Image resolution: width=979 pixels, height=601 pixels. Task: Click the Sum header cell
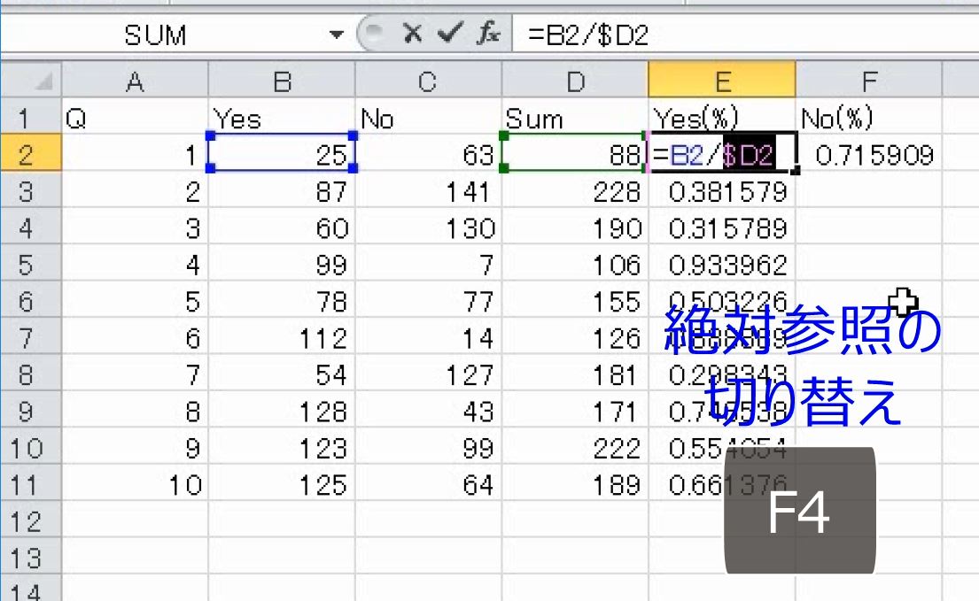point(575,117)
